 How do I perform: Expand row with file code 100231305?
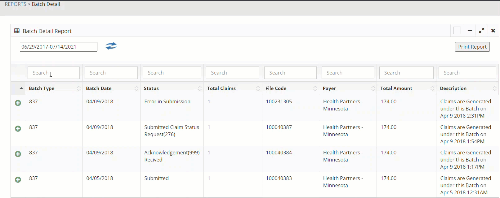tap(18, 103)
